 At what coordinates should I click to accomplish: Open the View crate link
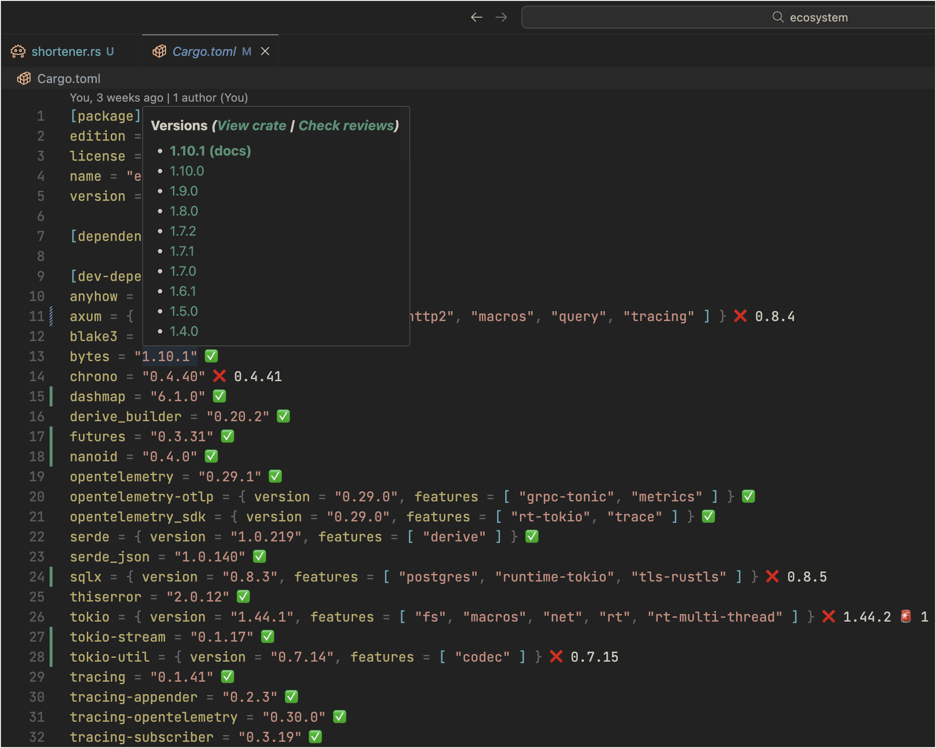[251, 125]
